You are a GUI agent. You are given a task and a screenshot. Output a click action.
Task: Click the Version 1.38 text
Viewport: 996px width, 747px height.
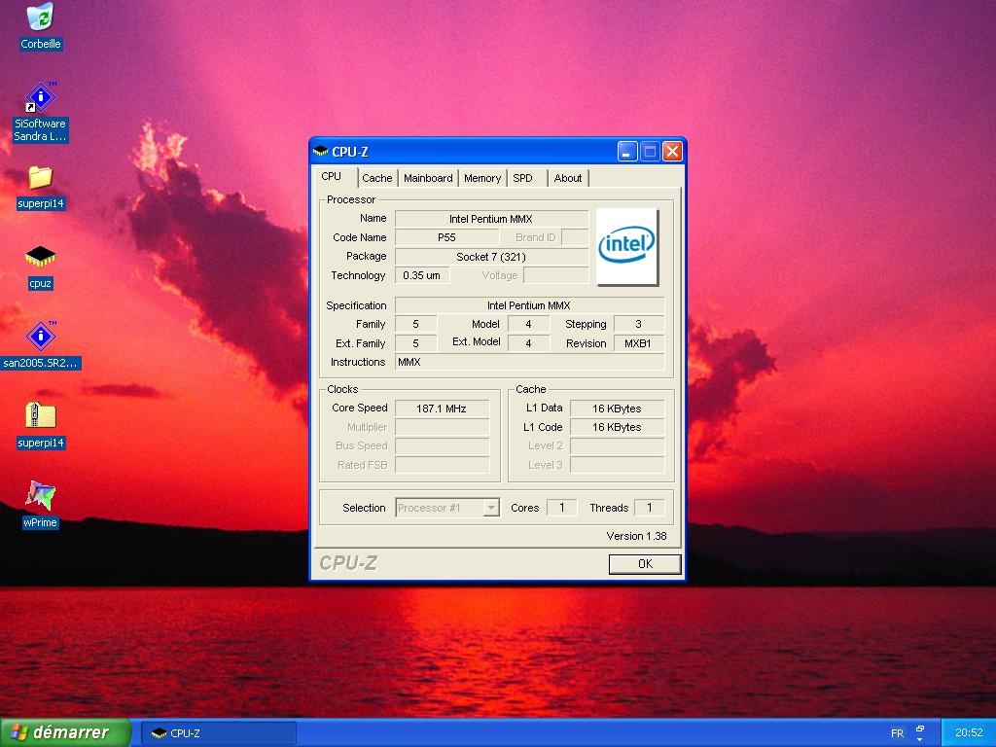[636, 536]
